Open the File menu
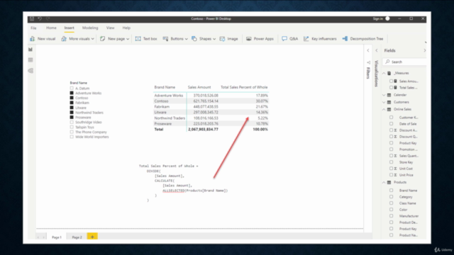This screenshot has height=255, width=454. point(33,28)
